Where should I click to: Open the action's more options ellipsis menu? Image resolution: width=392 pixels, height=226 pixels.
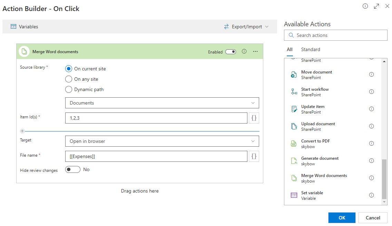coord(255,51)
